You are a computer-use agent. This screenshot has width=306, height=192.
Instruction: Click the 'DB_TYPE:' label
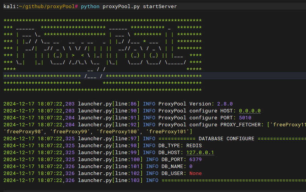click(x=171, y=146)
